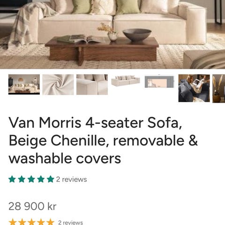Select the thumbnail of person reading on sofa
225x225 pixels.
pos(194,88)
